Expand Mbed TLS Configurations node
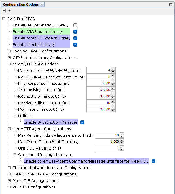The width and height of the screenshot is (175, 194). (9, 181)
